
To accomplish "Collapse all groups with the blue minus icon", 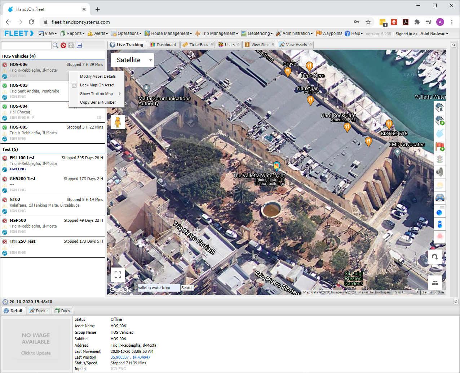I will click(x=79, y=45).
